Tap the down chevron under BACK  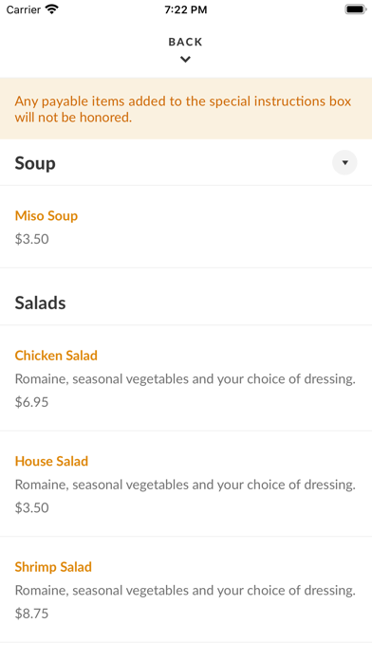coord(185,60)
